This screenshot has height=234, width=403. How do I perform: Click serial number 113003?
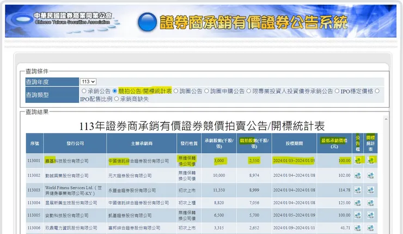coord(34,190)
